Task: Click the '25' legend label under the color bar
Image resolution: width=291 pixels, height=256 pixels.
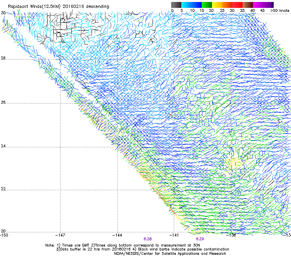Action: point(222,11)
